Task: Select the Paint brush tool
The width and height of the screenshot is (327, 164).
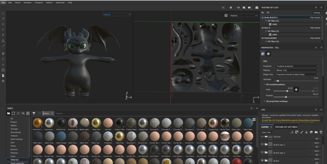Action: (x=3, y=13)
